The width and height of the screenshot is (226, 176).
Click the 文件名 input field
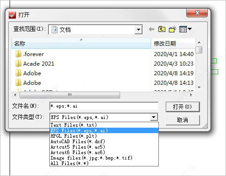click(104, 106)
